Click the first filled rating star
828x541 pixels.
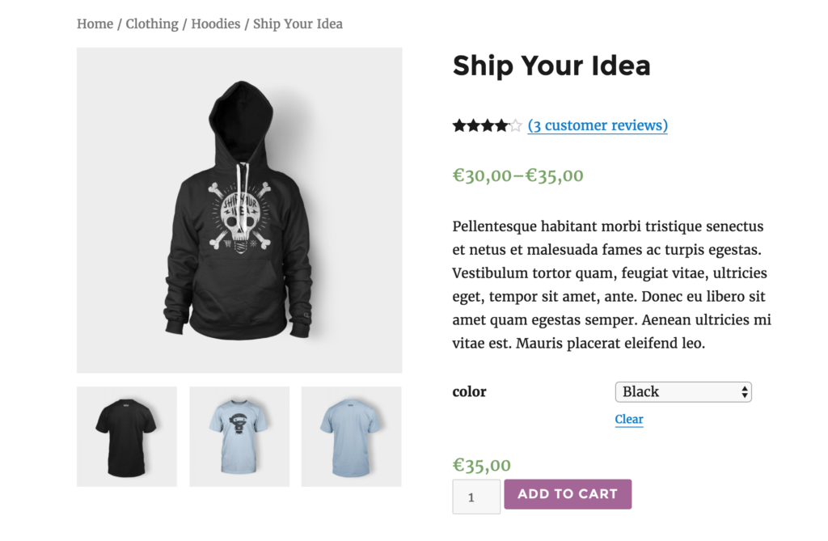[x=458, y=125]
